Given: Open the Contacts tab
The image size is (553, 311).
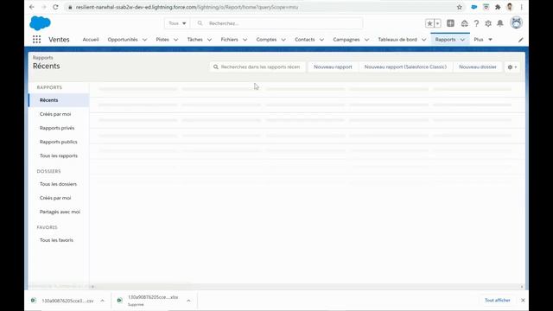Looking at the screenshot, I should point(305,40).
